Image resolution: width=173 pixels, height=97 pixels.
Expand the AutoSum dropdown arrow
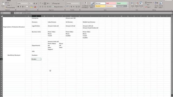tap(153, 2)
